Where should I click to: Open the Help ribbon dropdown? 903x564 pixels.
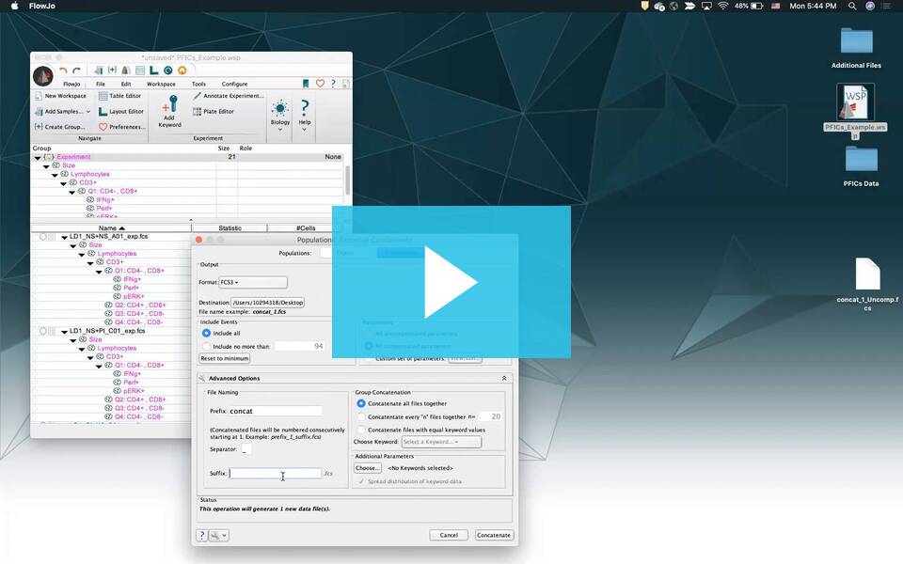point(305,116)
